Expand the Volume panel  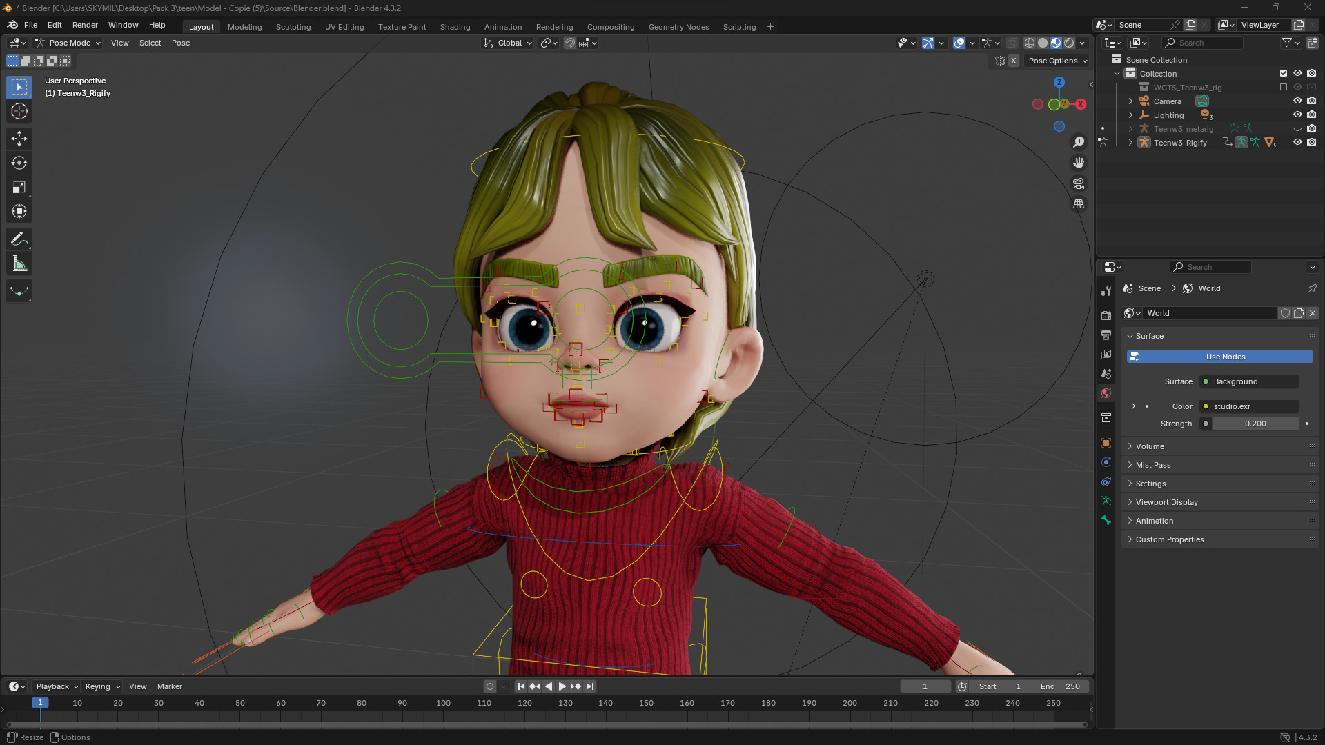[x=1219, y=446]
